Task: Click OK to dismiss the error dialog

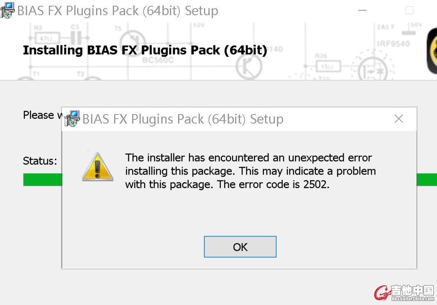Action: (x=240, y=247)
